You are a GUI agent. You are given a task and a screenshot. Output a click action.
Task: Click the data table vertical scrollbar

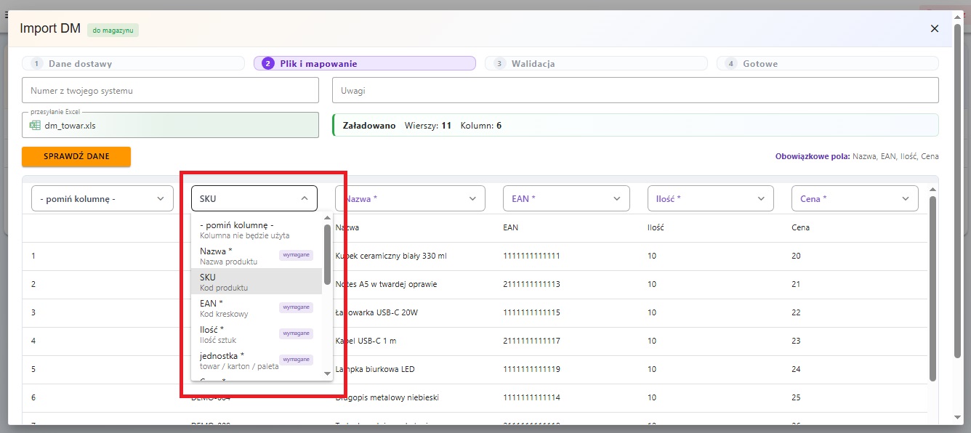click(x=933, y=288)
